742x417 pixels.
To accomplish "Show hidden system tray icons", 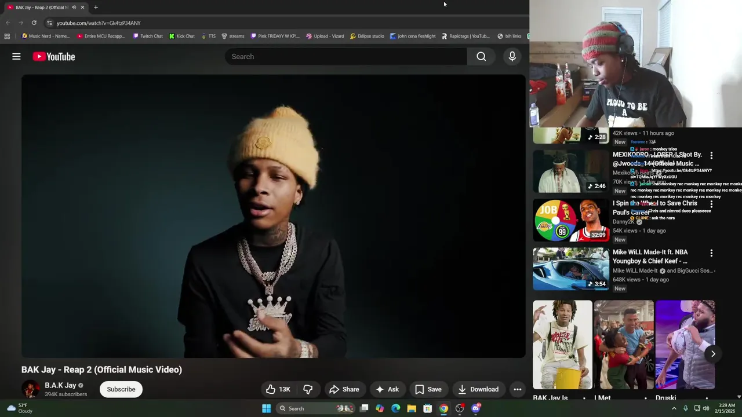I will (x=674, y=408).
